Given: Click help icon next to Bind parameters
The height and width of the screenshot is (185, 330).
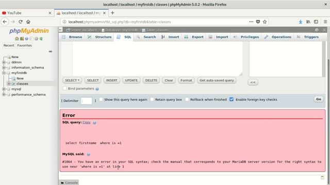Looking at the screenshot, I should (x=97, y=89).
